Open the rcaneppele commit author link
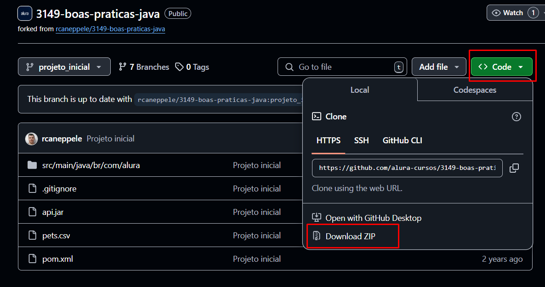545x287 pixels. 62,139
